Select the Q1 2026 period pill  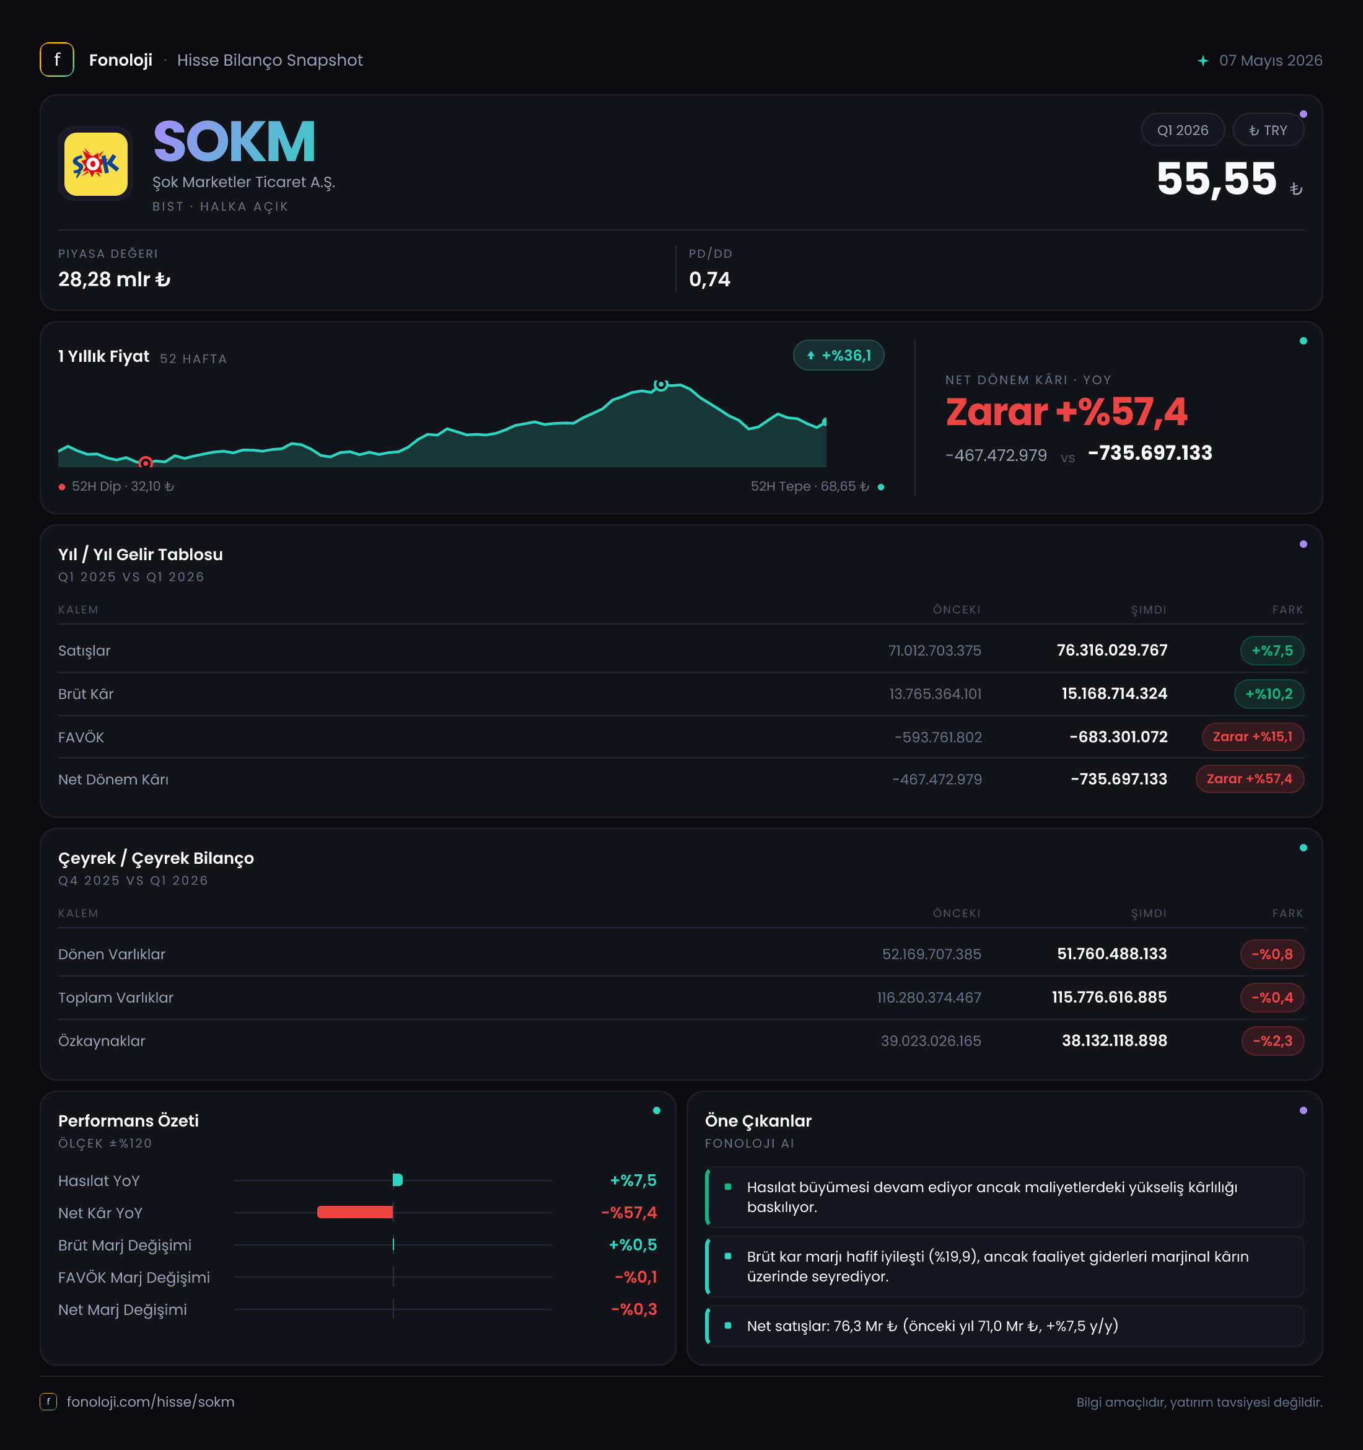click(1182, 130)
